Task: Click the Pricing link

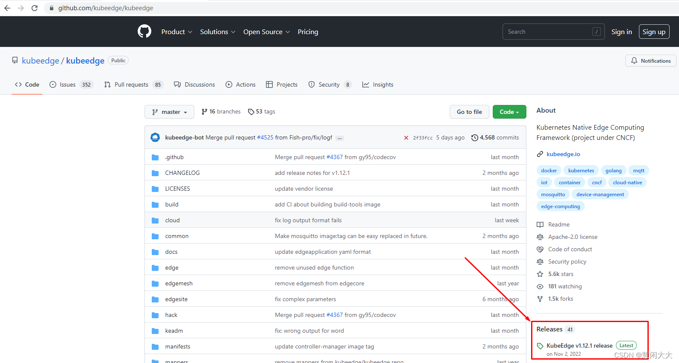Action: 308,32
